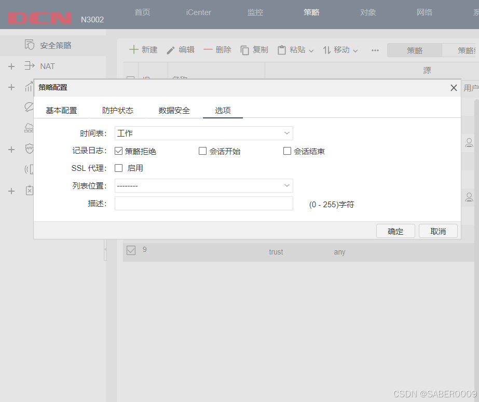
Task: Confirm settings with the 确定 button
Action: 395,231
